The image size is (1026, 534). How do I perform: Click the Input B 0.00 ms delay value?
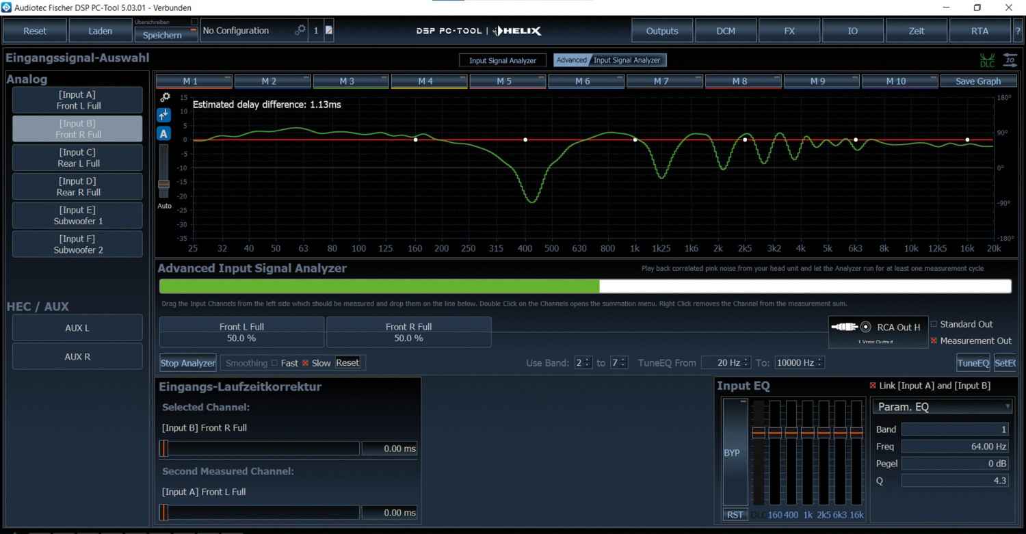[389, 449]
